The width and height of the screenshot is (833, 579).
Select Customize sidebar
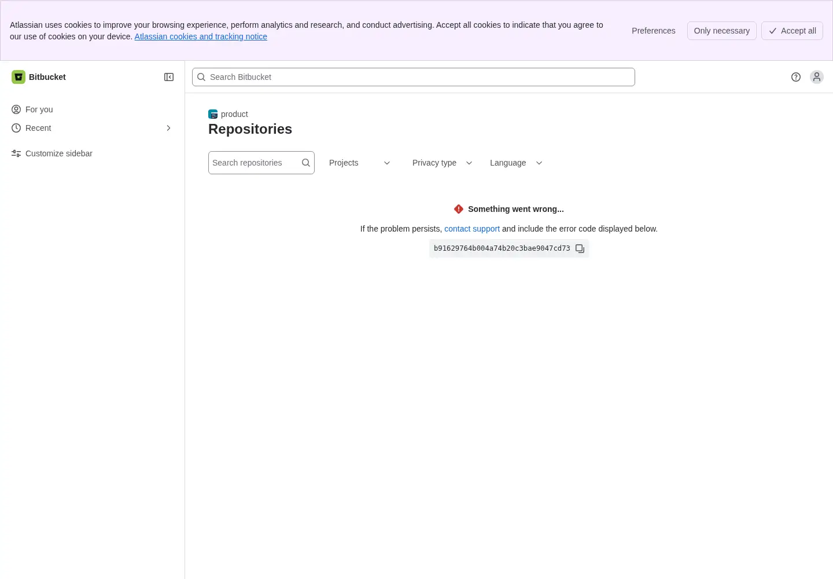click(93, 153)
